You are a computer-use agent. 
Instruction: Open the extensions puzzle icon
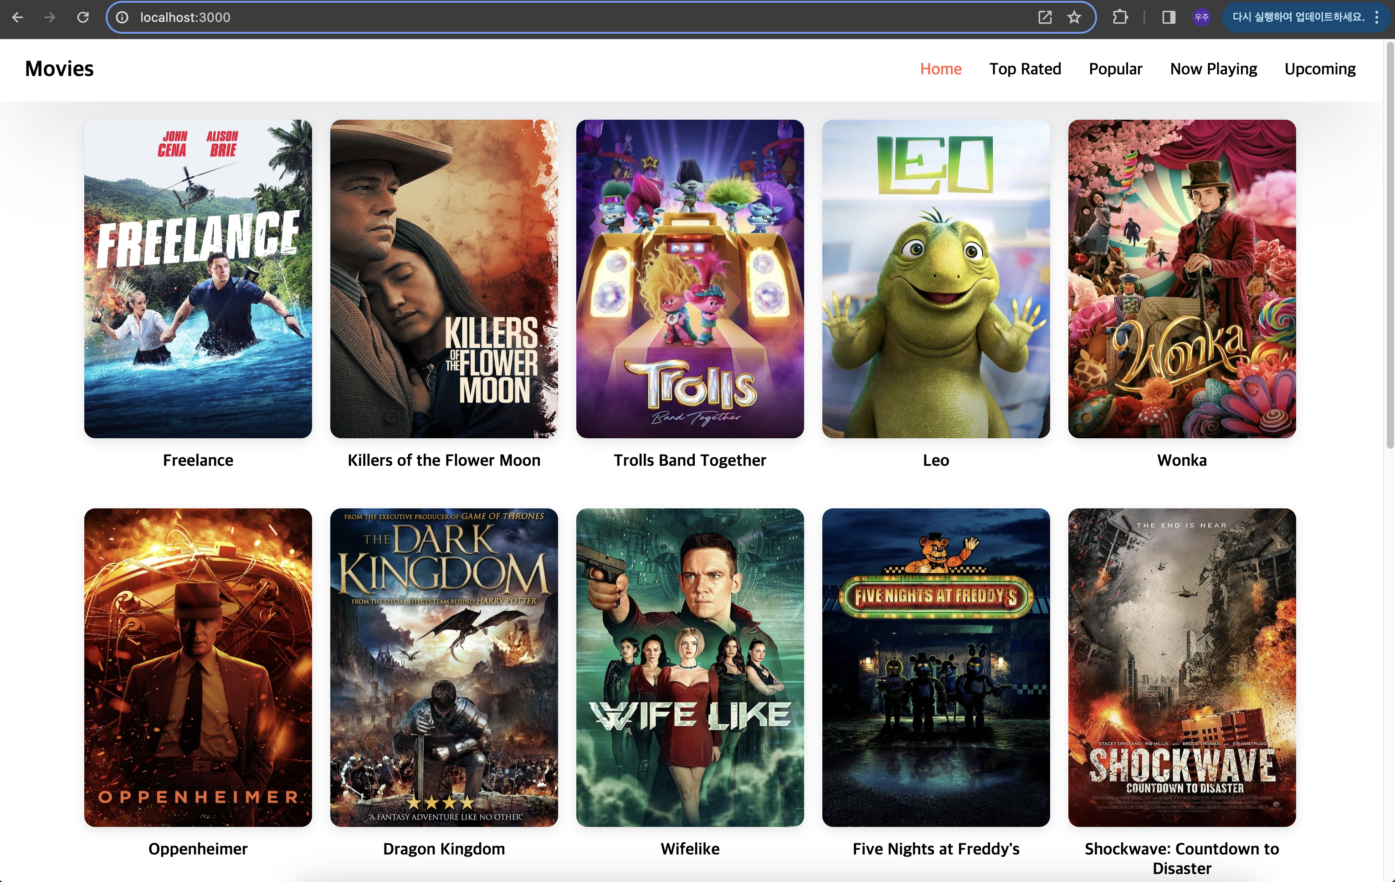point(1120,17)
